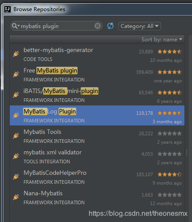Click the 3 months ago date
The image size is (192, 222).
pyautogui.click(x=167, y=122)
